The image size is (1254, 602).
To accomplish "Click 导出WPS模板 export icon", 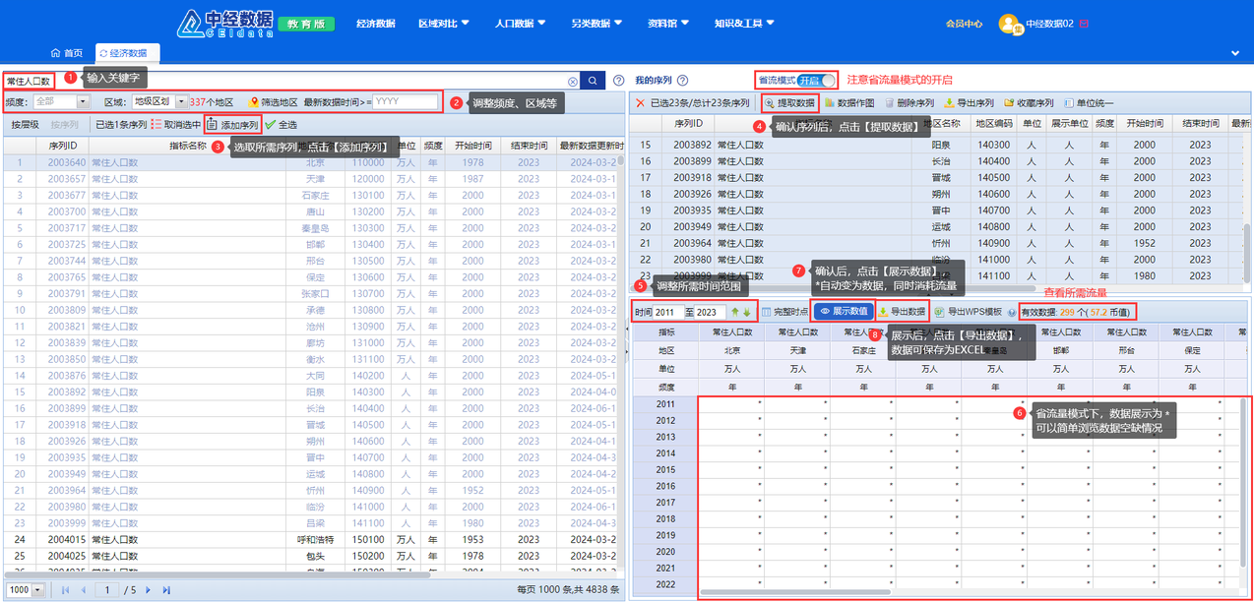I will [x=939, y=312].
